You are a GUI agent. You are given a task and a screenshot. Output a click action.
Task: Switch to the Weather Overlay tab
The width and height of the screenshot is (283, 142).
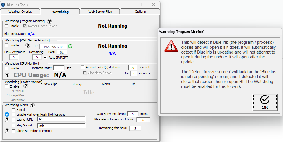(20, 12)
